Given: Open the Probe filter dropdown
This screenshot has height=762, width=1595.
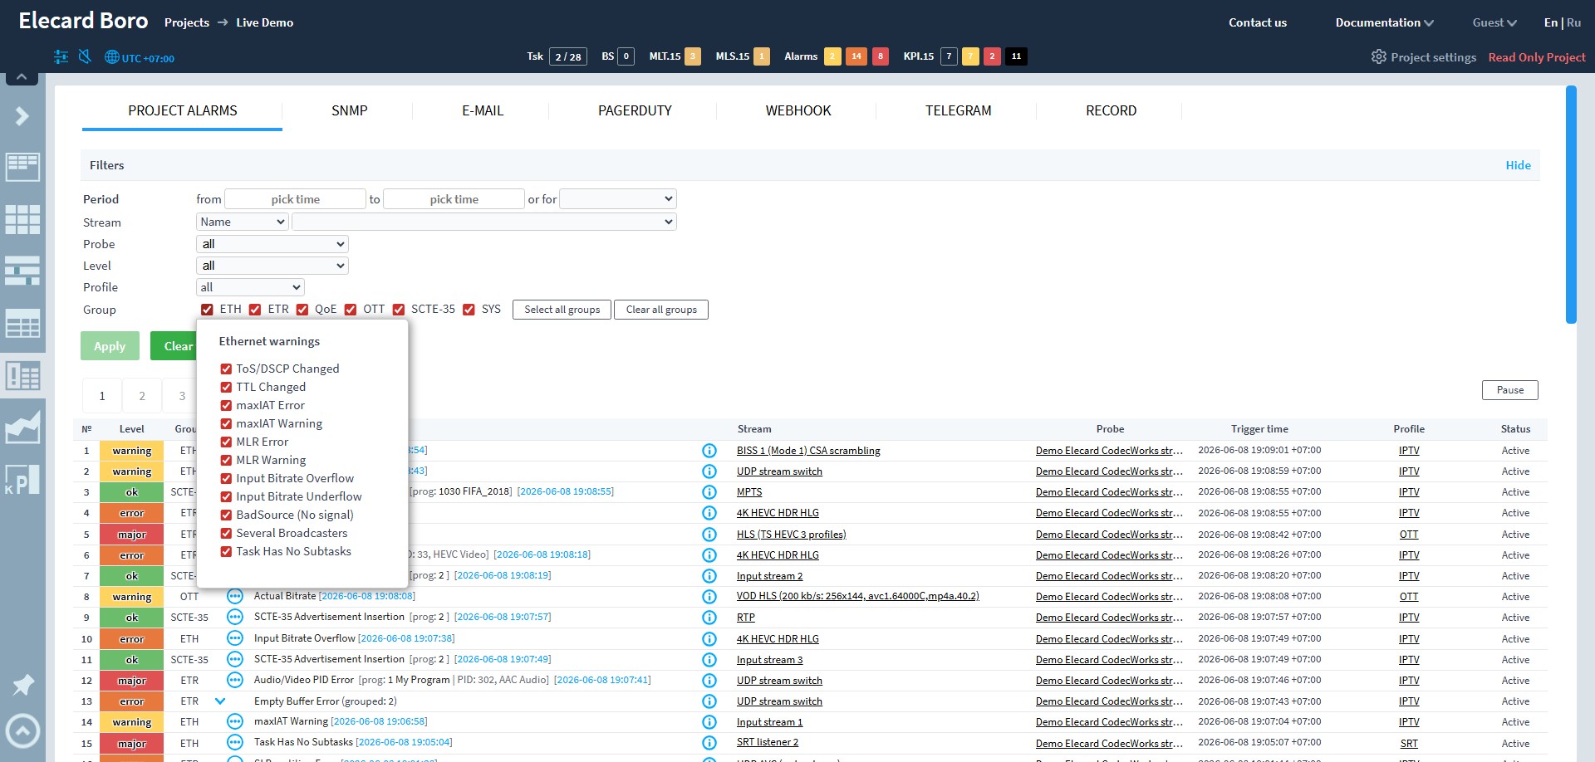Looking at the screenshot, I should 272,244.
